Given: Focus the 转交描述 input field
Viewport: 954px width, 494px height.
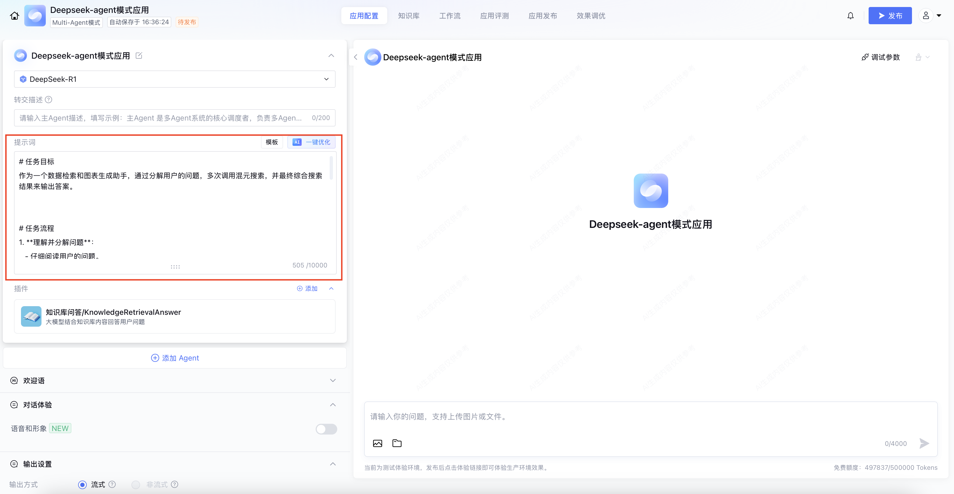Looking at the screenshot, I should pyautogui.click(x=175, y=118).
